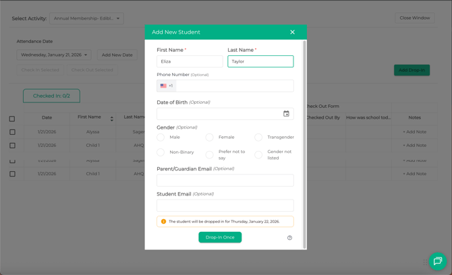Open the live chat widget

(x=437, y=261)
